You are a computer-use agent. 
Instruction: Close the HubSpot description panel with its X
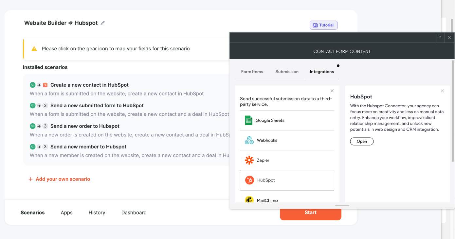[442, 91]
